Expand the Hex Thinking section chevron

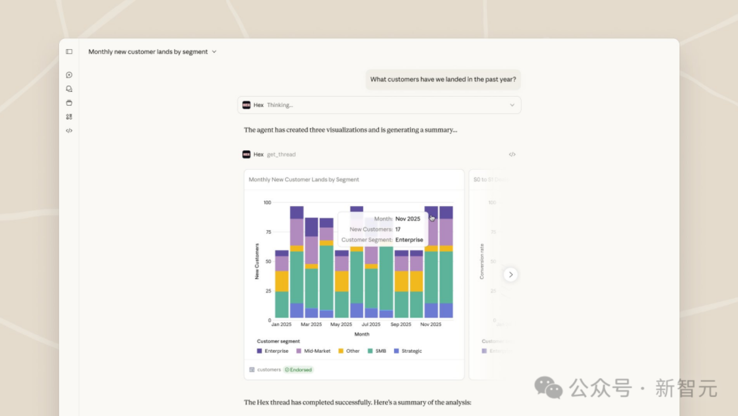coord(512,105)
